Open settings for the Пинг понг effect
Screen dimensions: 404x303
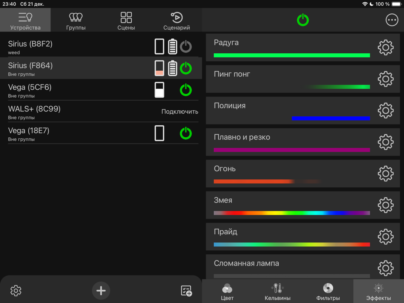(385, 79)
